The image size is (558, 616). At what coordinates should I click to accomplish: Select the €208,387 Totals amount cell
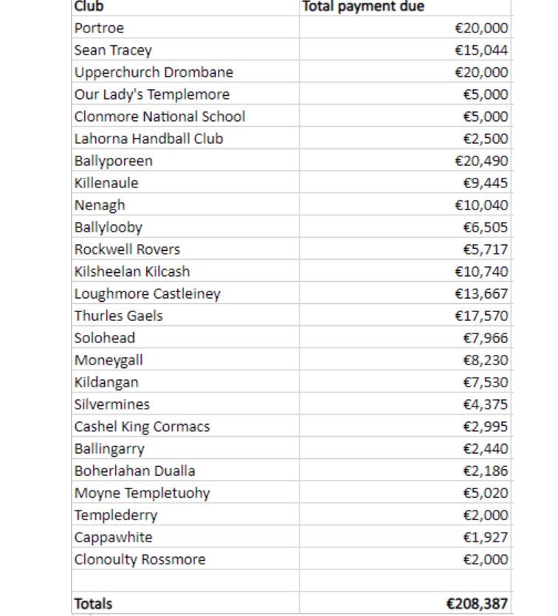click(404, 603)
